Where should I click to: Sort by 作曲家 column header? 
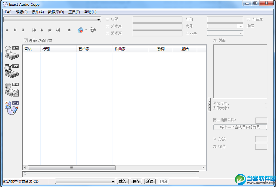(131, 49)
